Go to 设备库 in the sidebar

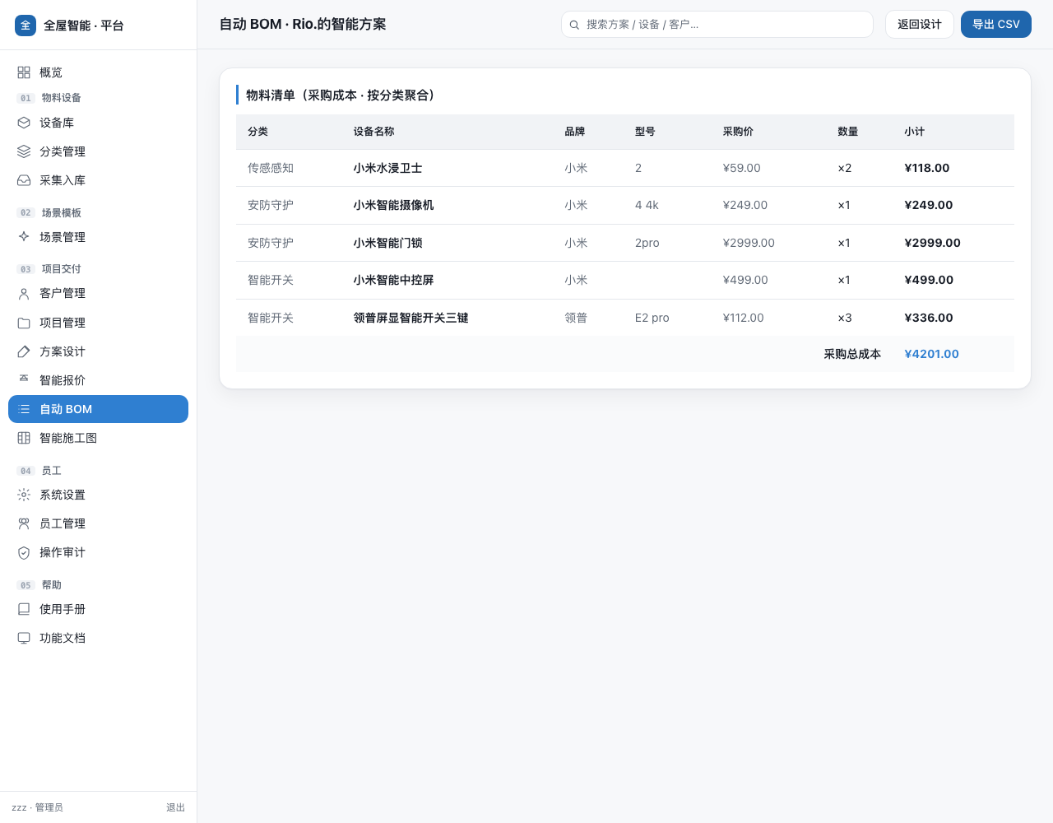click(98, 123)
